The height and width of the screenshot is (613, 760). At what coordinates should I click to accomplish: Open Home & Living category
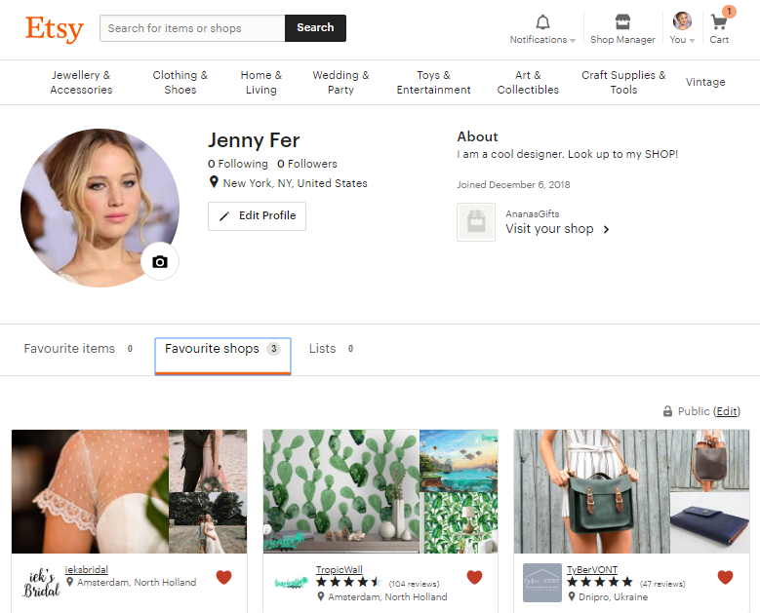[260, 82]
